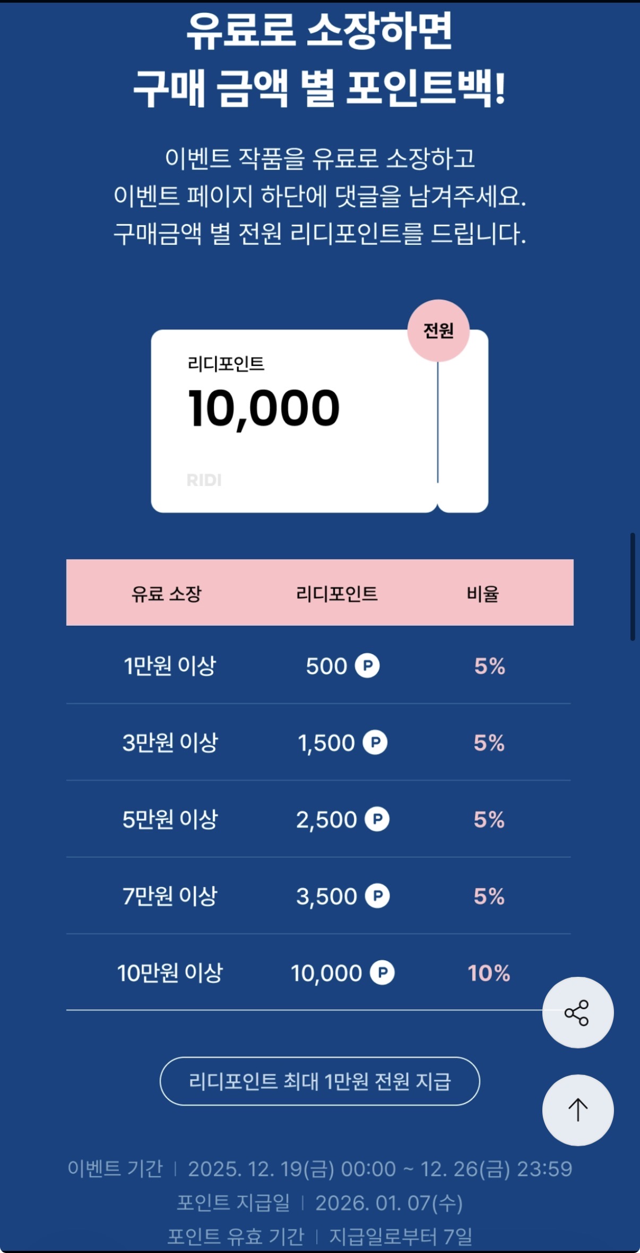
Task: Click the P point icon beside 500
Action: coord(367,666)
